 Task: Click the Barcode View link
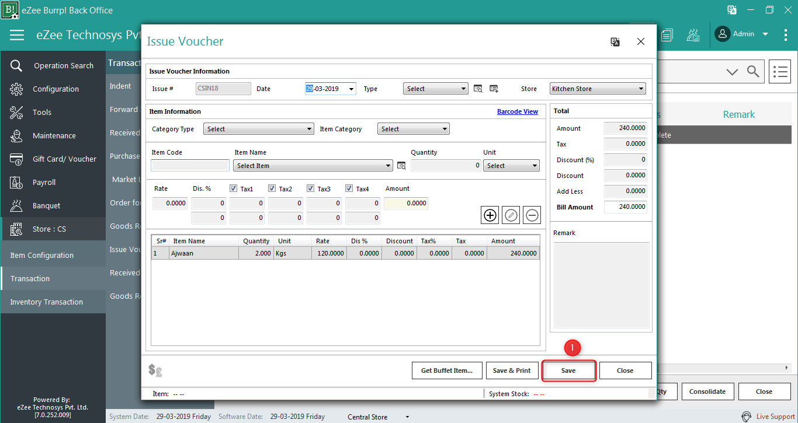[x=518, y=111]
